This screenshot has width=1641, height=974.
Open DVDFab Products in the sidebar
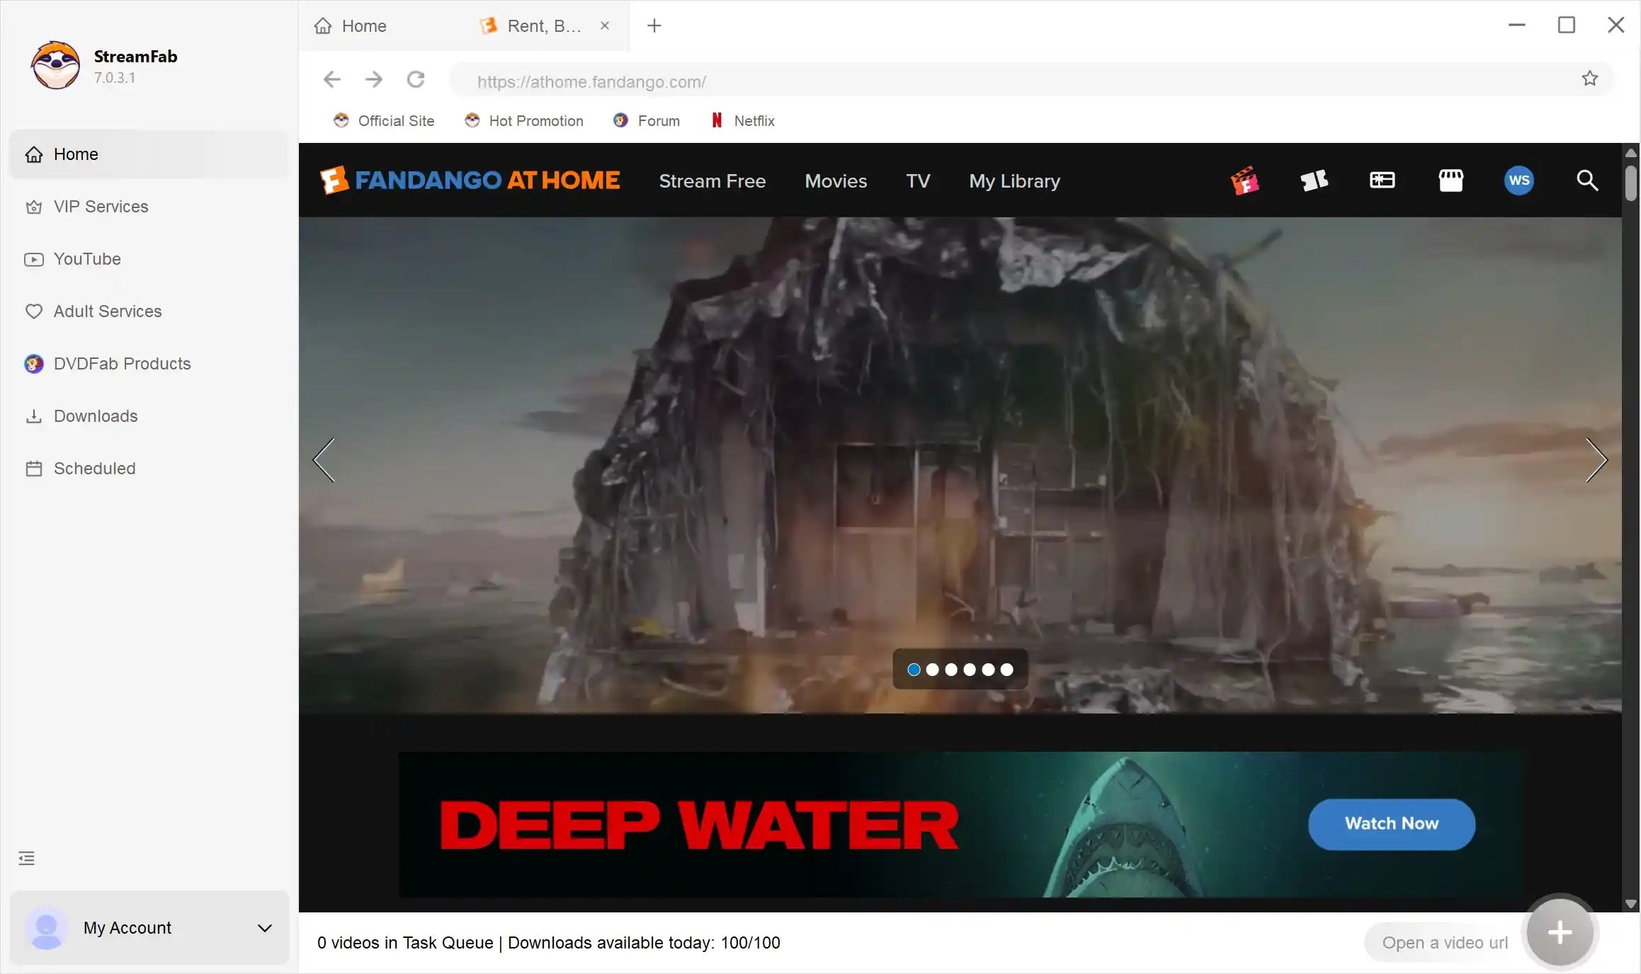[149, 364]
